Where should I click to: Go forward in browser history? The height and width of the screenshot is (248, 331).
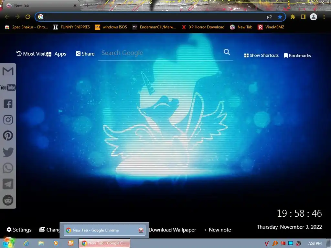click(x=17, y=17)
